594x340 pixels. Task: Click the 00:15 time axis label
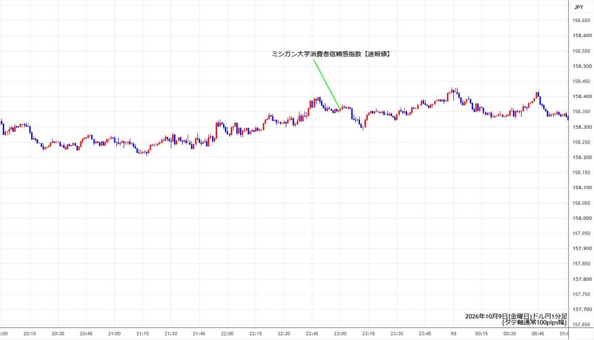482,334
